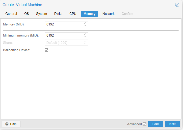Toggle the Ballooning Device checkbox

[46, 50]
